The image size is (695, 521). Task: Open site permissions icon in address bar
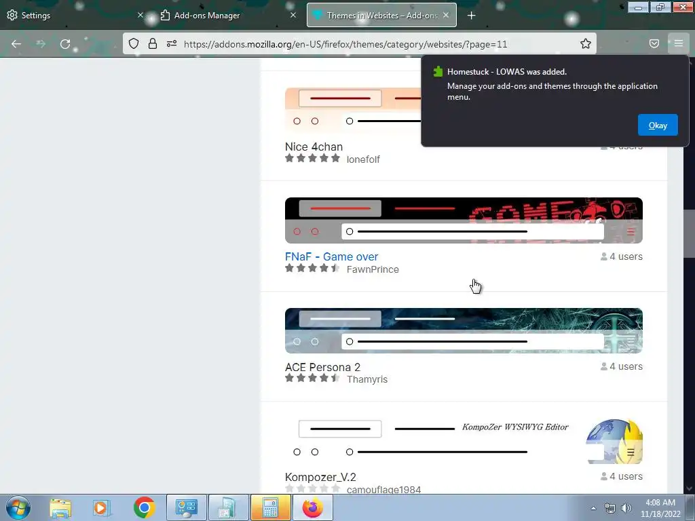coord(172,43)
